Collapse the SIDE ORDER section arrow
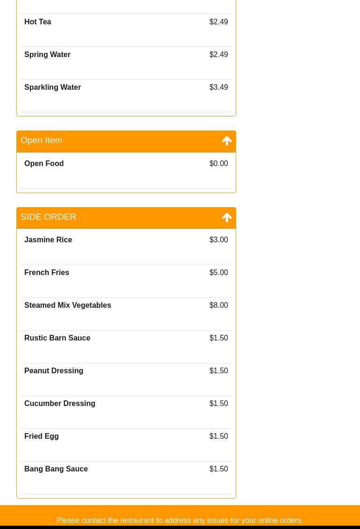The image size is (360, 529). pyautogui.click(x=227, y=217)
